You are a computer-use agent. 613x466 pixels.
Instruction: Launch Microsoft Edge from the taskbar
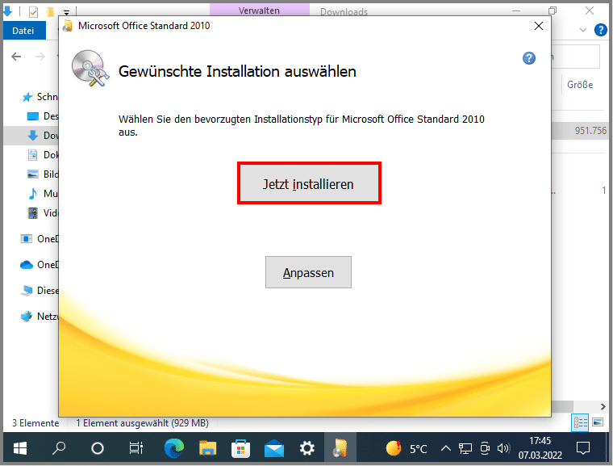pyautogui.click(x=173, y=447)
